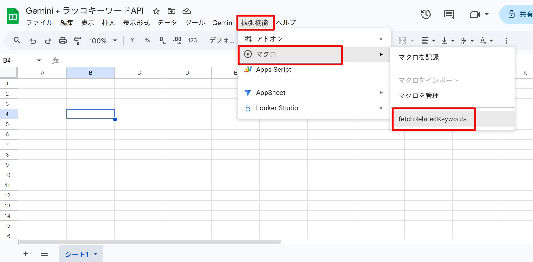Open the 挿入 menu

pyautogui.click(x=109, y=23)
